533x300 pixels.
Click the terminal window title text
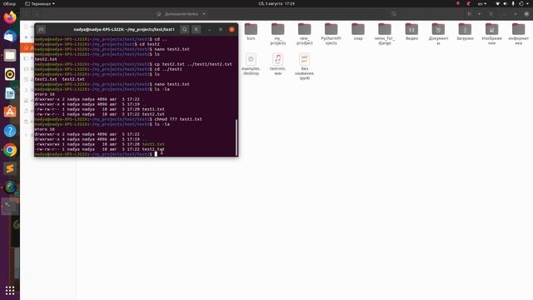[x=124, y=30]
